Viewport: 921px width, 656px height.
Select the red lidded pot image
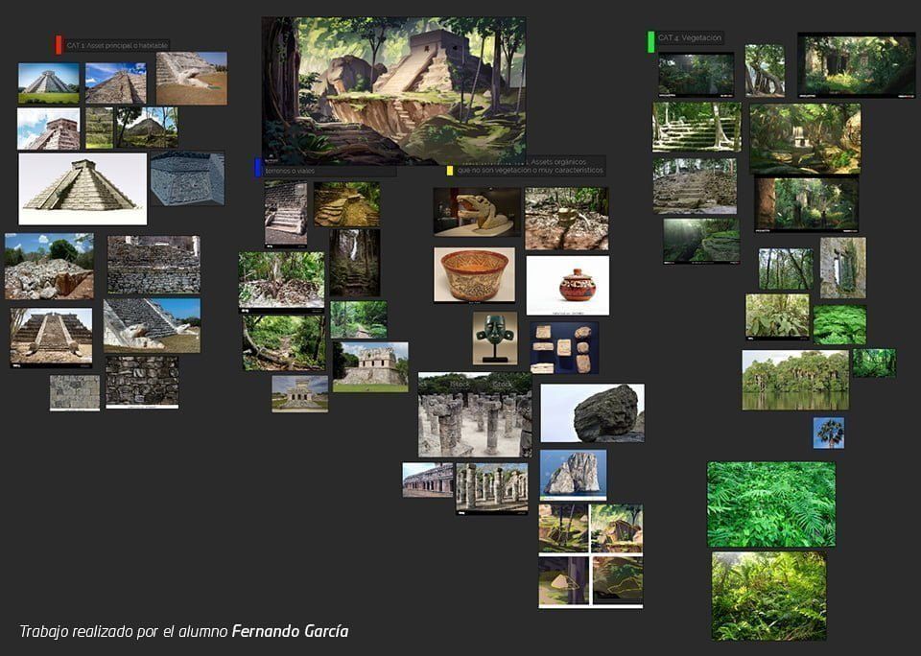coord(567,286)
